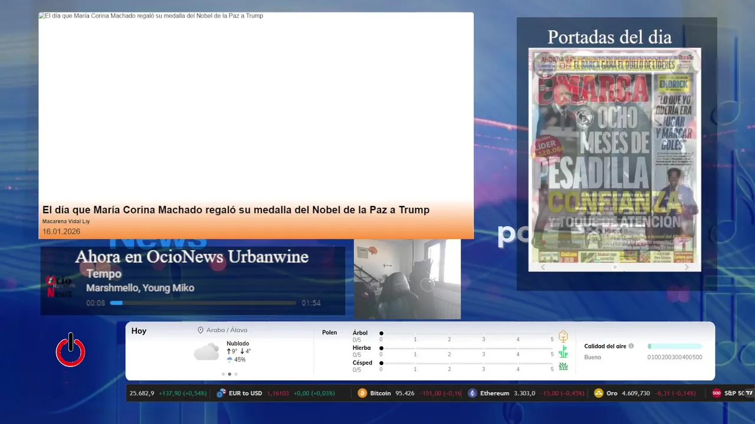Viewport: 755px width, 424px height.
Task: Click the Hierba pollen level slider
Action: tap(467, 348)
